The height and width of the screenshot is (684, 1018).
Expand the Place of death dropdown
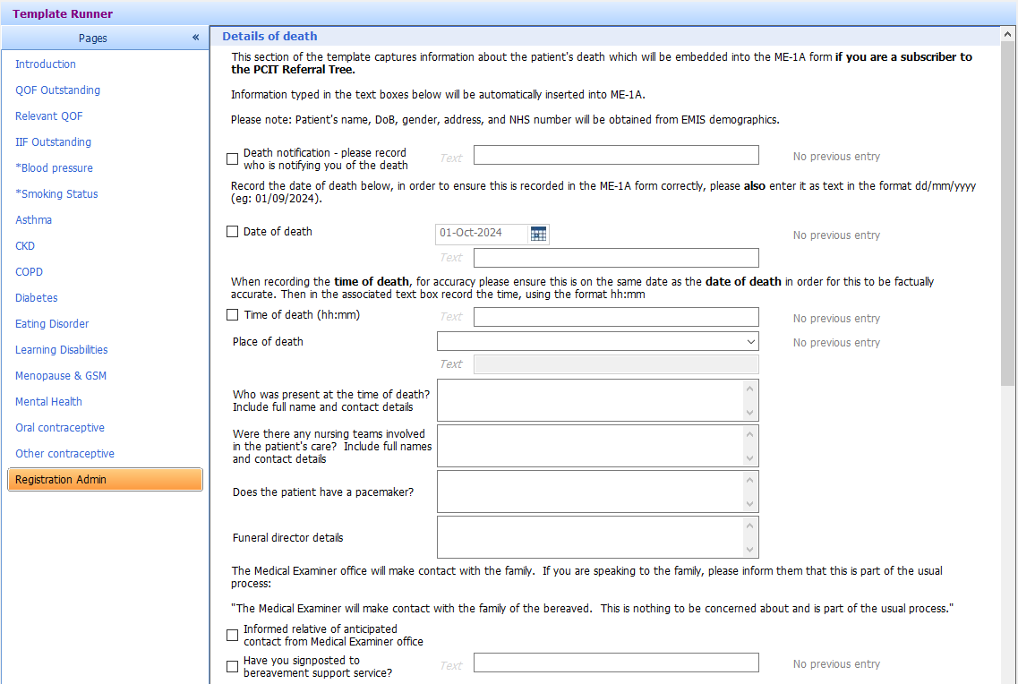coord(750,341)
